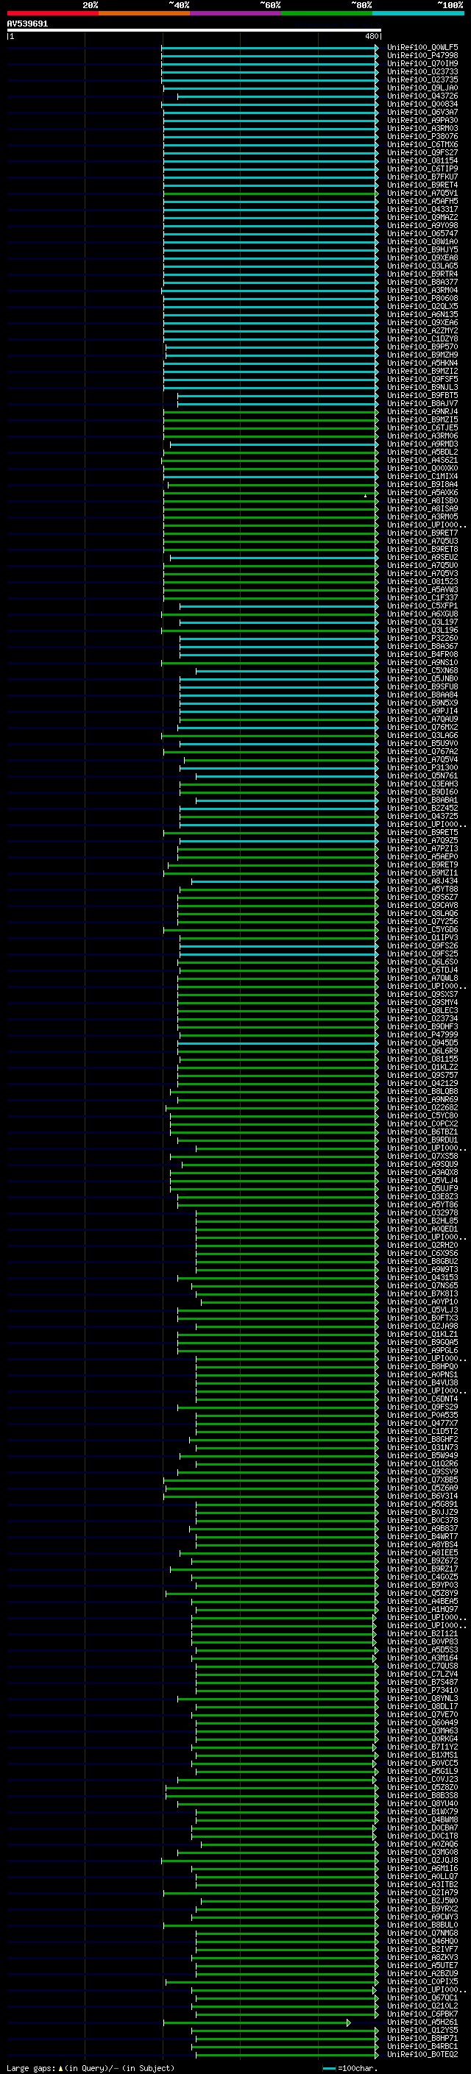This screenshot has height=2074, width=471.
Task: Open hit UniRef100_B4FR08
Action: click(422, 654)
